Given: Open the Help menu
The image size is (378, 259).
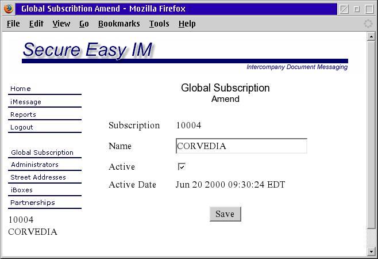Looking at the screenshot, I should pos(187,24).
